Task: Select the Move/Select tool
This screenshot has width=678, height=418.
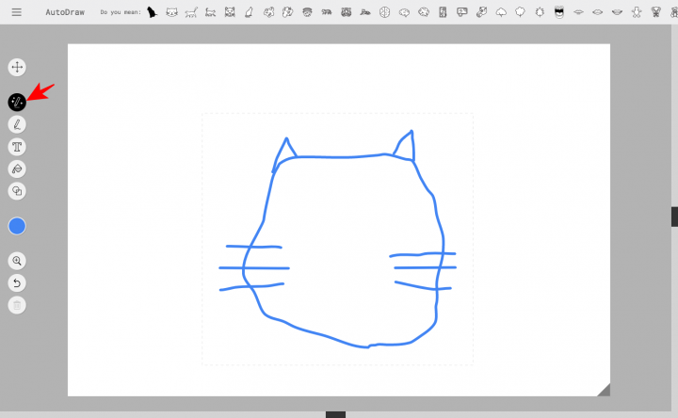Action: [17, 68]
